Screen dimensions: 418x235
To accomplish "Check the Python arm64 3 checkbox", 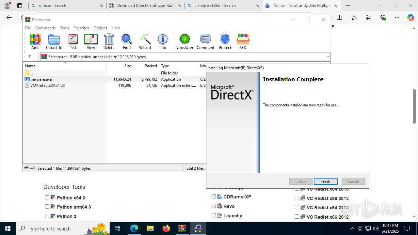I will tap(47, 206).
